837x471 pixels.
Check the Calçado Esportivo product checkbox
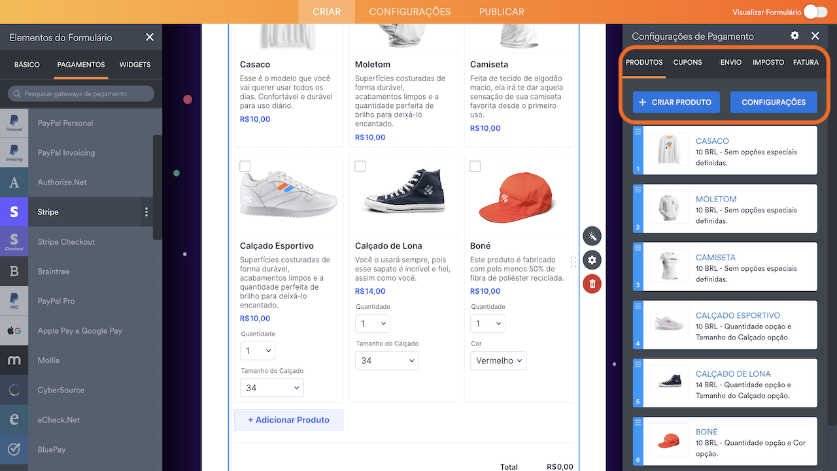(x=245, y=166)
